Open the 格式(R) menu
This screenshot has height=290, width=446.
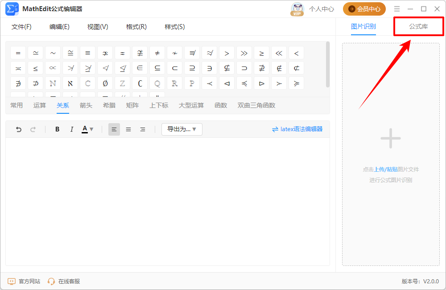136,27
